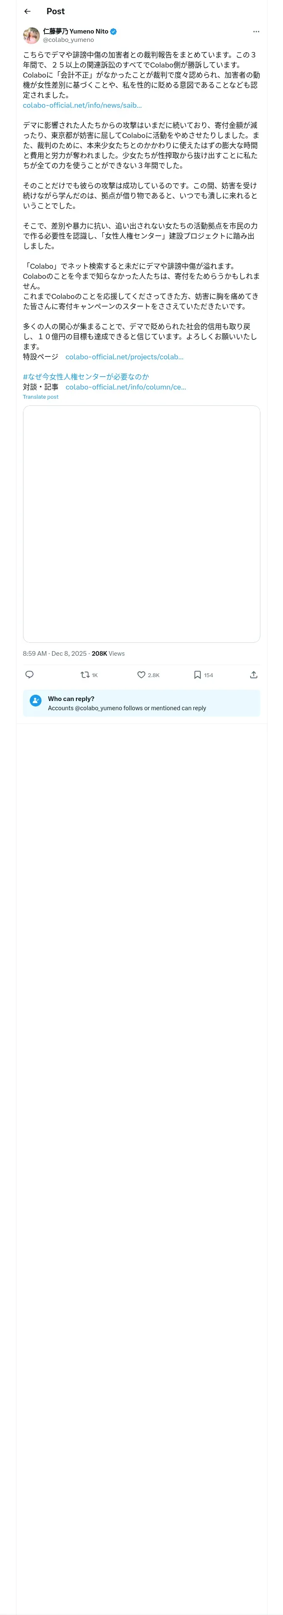The width and height of the screenshot is (283, 1615).
Task: Open the colabo-official.net/projects link
Action: [124, 357]
